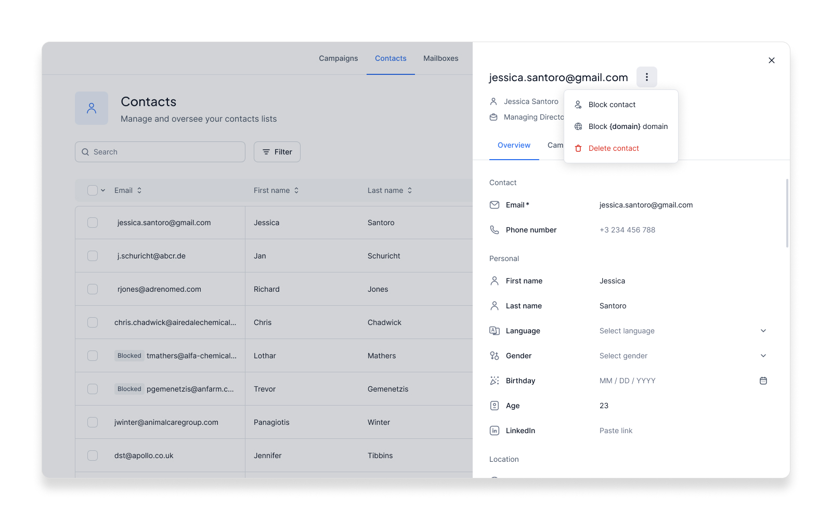The image size is (832, 520).
Task: Click the Tibbins last name cell
Action: coord(380,456)
